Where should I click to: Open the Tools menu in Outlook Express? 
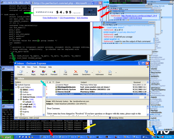(35, 67)
